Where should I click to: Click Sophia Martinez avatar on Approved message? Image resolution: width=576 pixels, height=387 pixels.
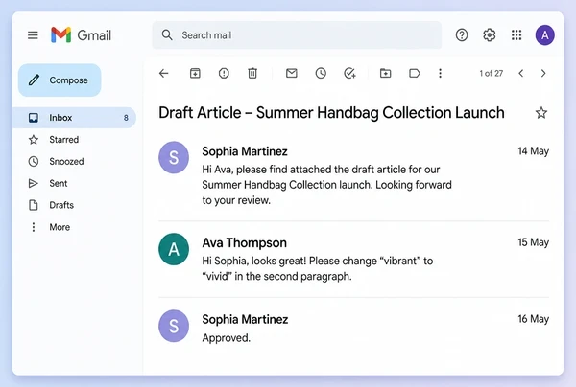(174, 326)
